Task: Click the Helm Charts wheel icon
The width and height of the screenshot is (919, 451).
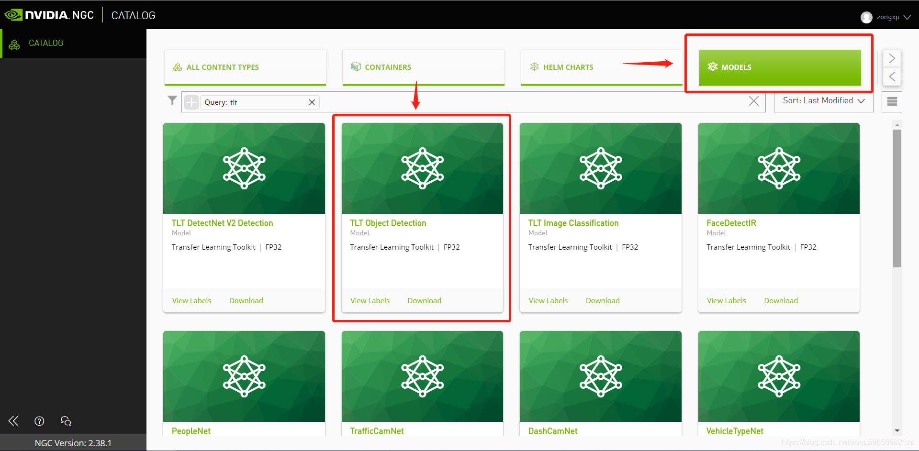Action: pyautogui.click(x=535, y=66)
